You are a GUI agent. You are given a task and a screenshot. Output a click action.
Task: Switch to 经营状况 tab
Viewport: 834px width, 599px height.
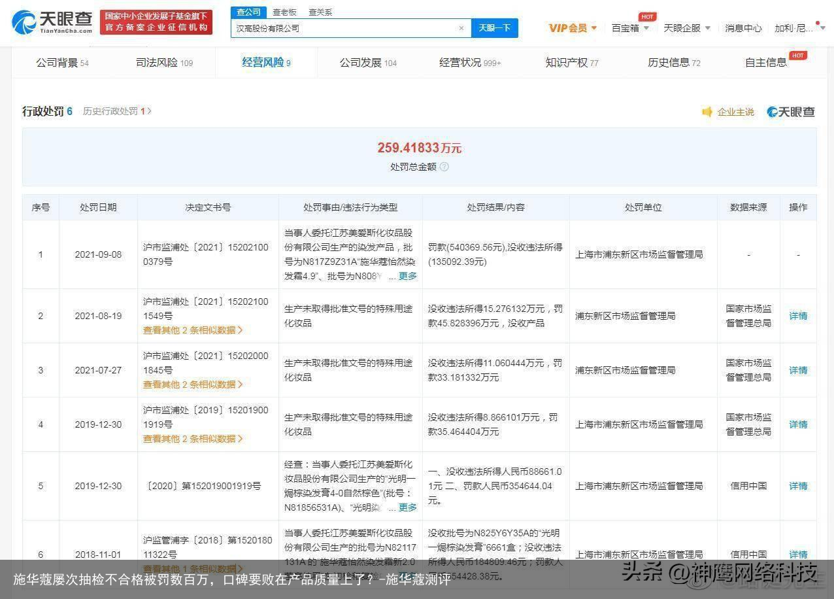click(470, 63)
